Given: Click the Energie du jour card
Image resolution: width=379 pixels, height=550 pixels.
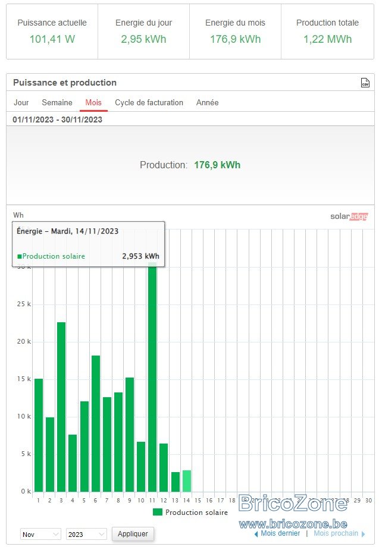Looking at the screenshot, I should tap(143, 32).
